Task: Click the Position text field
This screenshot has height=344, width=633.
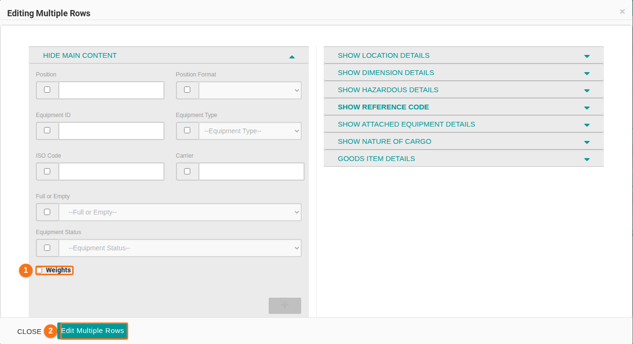Action: click(x=111, y=90)
